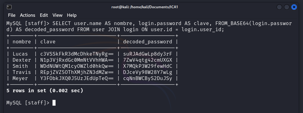
Task: Click the '5 rows in set' result line
Action: point(45,90)
